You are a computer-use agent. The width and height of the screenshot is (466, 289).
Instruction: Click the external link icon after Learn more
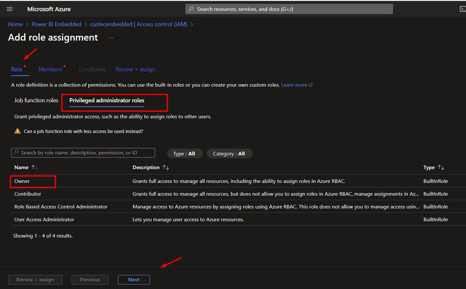point(311,85)
